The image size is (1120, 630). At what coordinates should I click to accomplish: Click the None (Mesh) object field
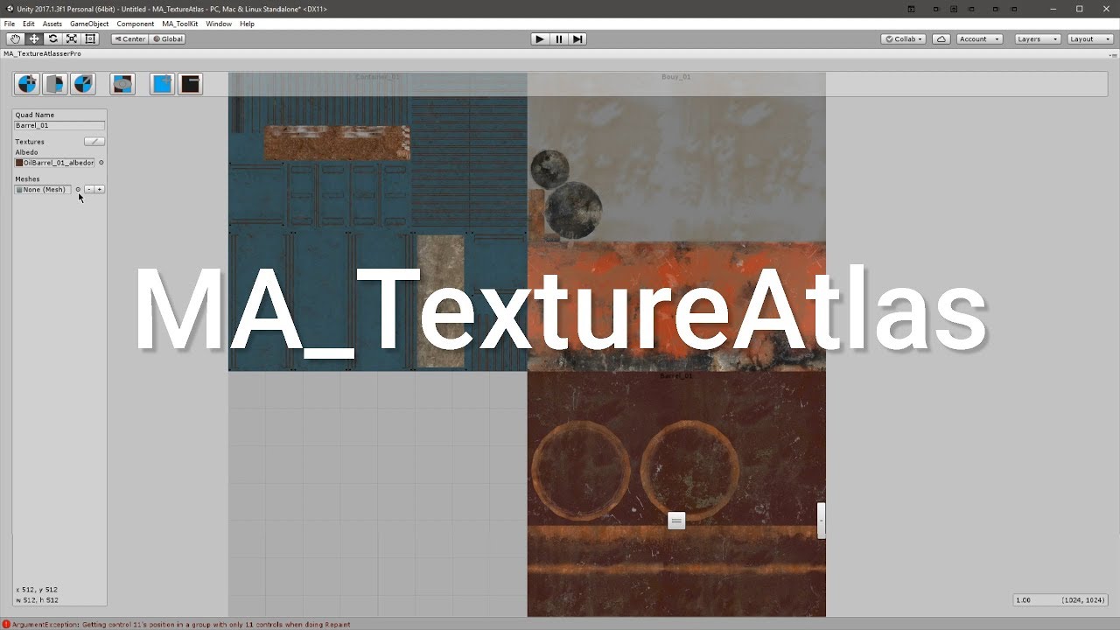pos(43,189)
